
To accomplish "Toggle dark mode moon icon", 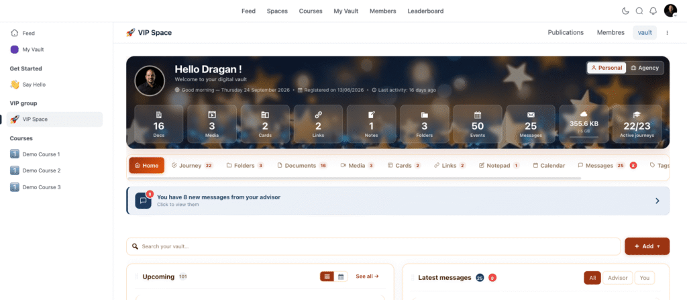I will [x=625, y=11].
